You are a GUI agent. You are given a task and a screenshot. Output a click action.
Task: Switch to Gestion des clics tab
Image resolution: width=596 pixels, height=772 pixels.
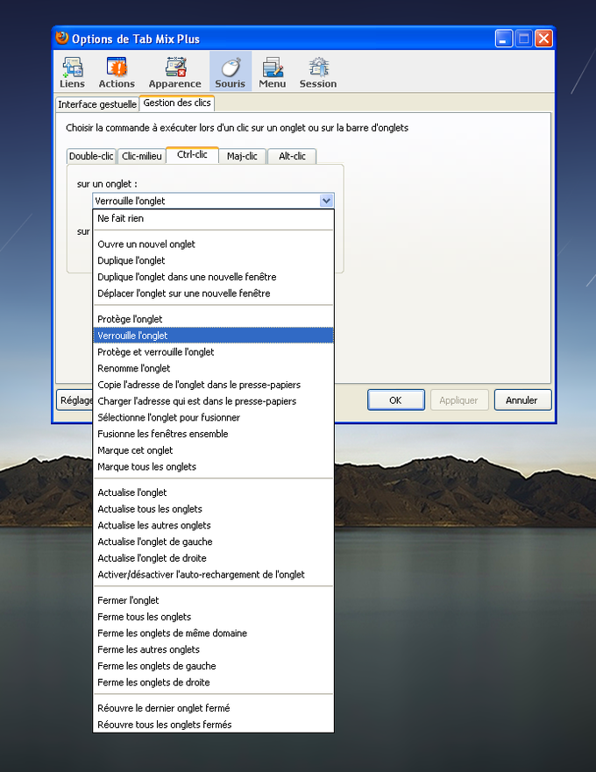(177, 103)
